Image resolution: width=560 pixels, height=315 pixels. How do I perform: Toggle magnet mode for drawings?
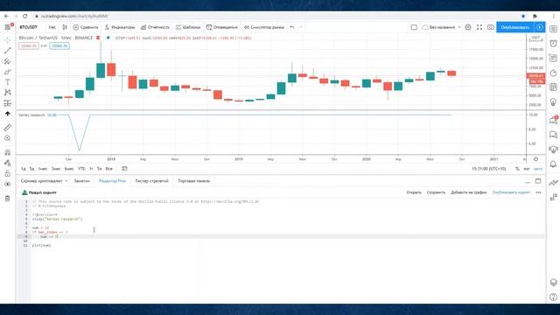(x=8, y=152)
